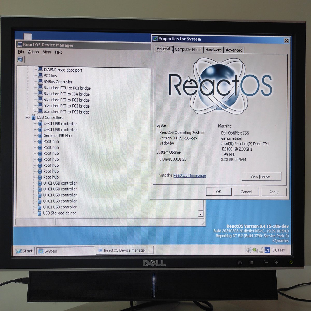
Task: Click the Safely Remove Hardware tray icon
Action: point(255,250)
